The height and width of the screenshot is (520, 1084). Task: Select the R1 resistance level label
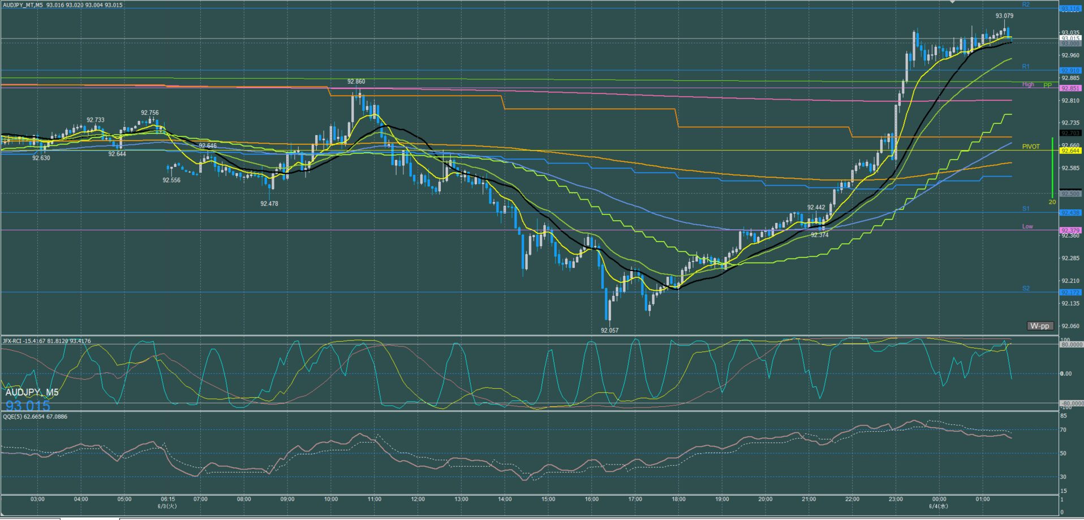tap(1026, 67)
